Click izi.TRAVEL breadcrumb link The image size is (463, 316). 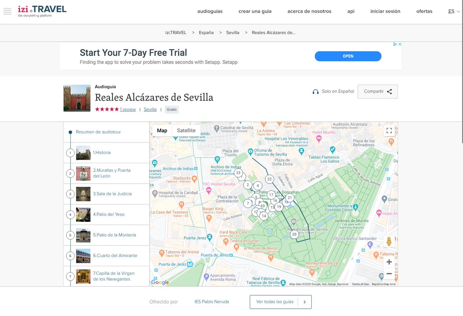176,32
